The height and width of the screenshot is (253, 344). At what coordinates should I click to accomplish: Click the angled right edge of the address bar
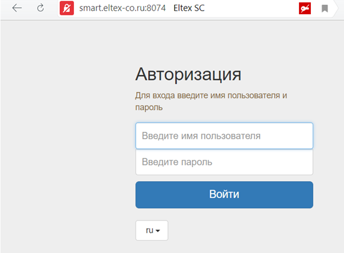(x=335, y=8)
